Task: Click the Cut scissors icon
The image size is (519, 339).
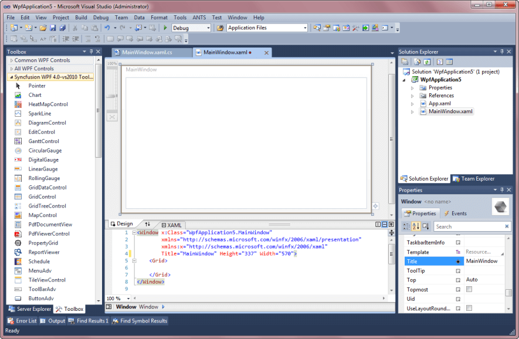Action: (75, 28)
